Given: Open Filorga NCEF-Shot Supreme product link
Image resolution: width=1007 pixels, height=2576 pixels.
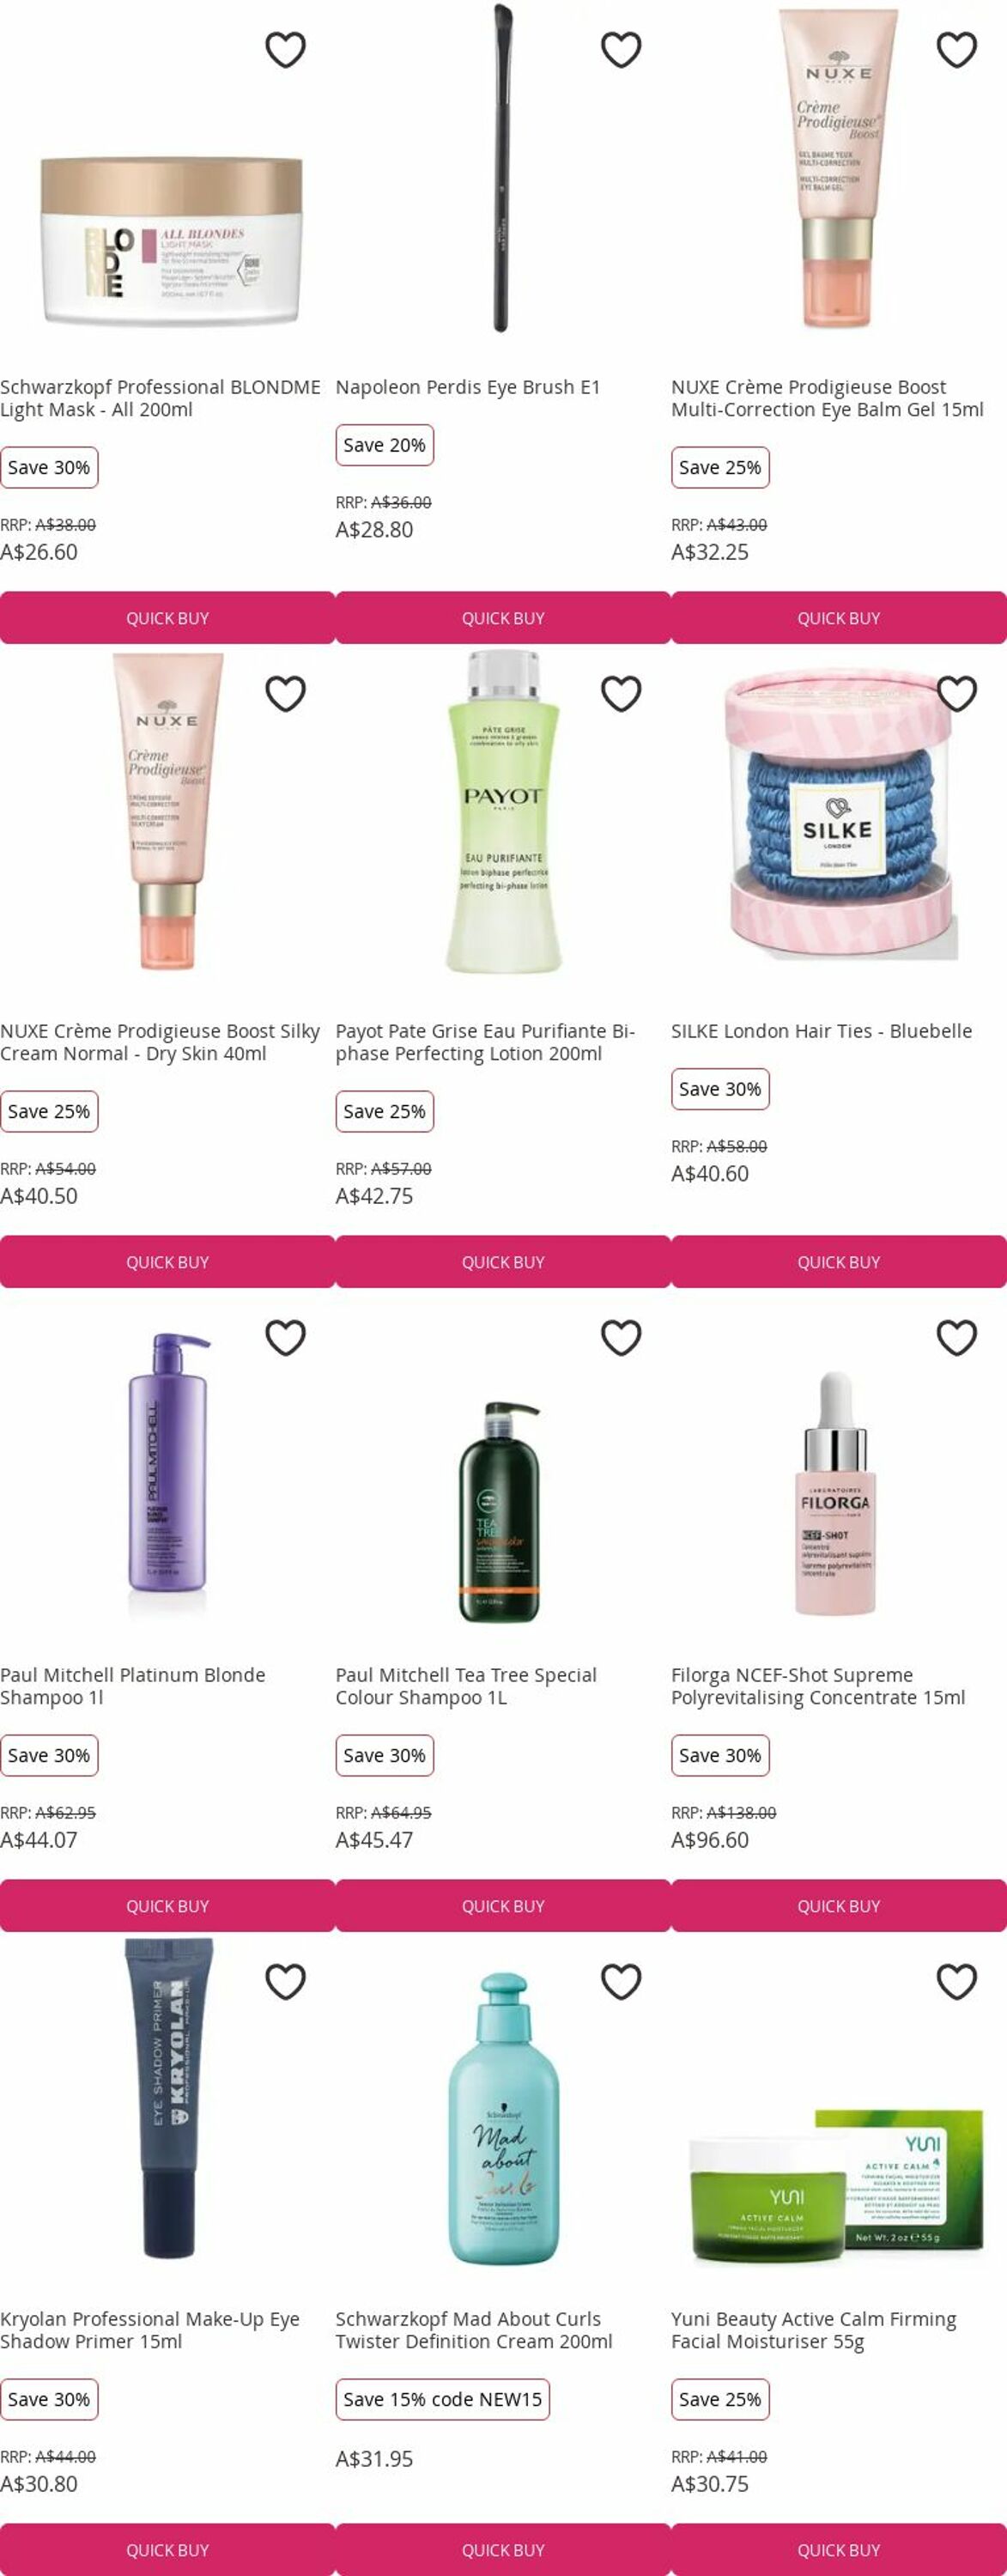Looking at the screenshot, I should click(818, 1686).
